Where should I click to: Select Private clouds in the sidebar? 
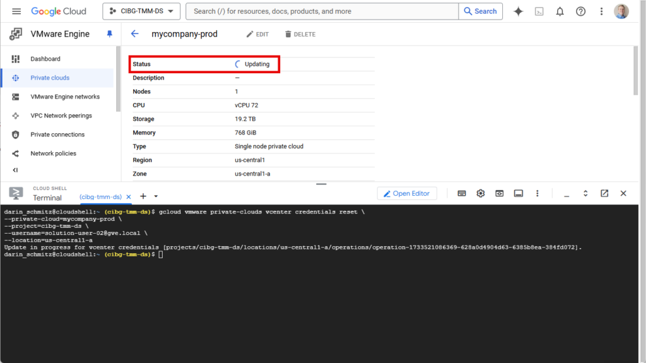point(50,78)
